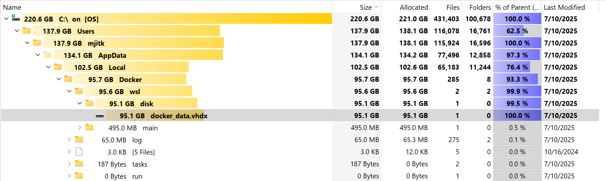
Task: Click the tasks folder icon
Action: point(79,164)
